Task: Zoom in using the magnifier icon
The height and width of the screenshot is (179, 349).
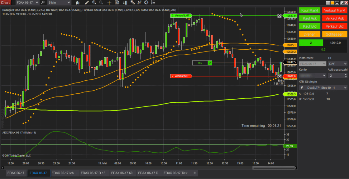Action: tap(94, 2)
